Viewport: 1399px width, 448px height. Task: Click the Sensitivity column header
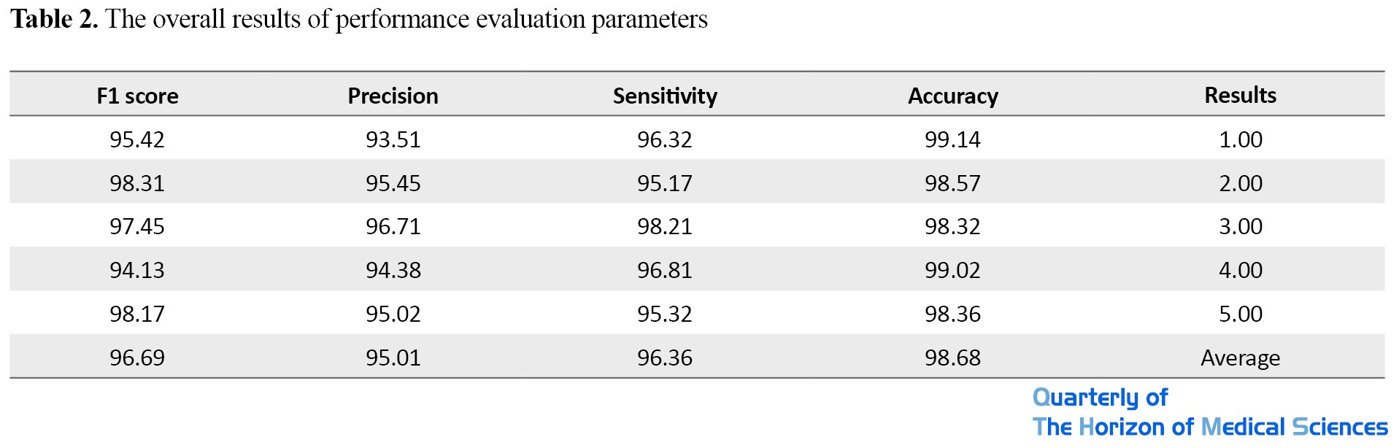point(665,96)
